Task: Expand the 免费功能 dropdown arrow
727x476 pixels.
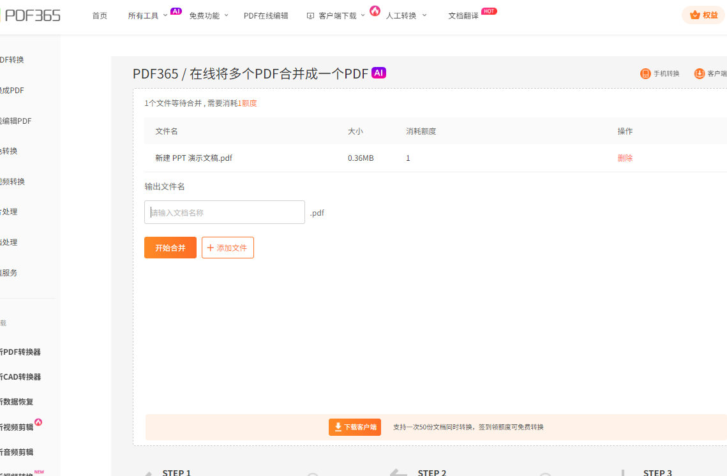Action: pos(226,15)
